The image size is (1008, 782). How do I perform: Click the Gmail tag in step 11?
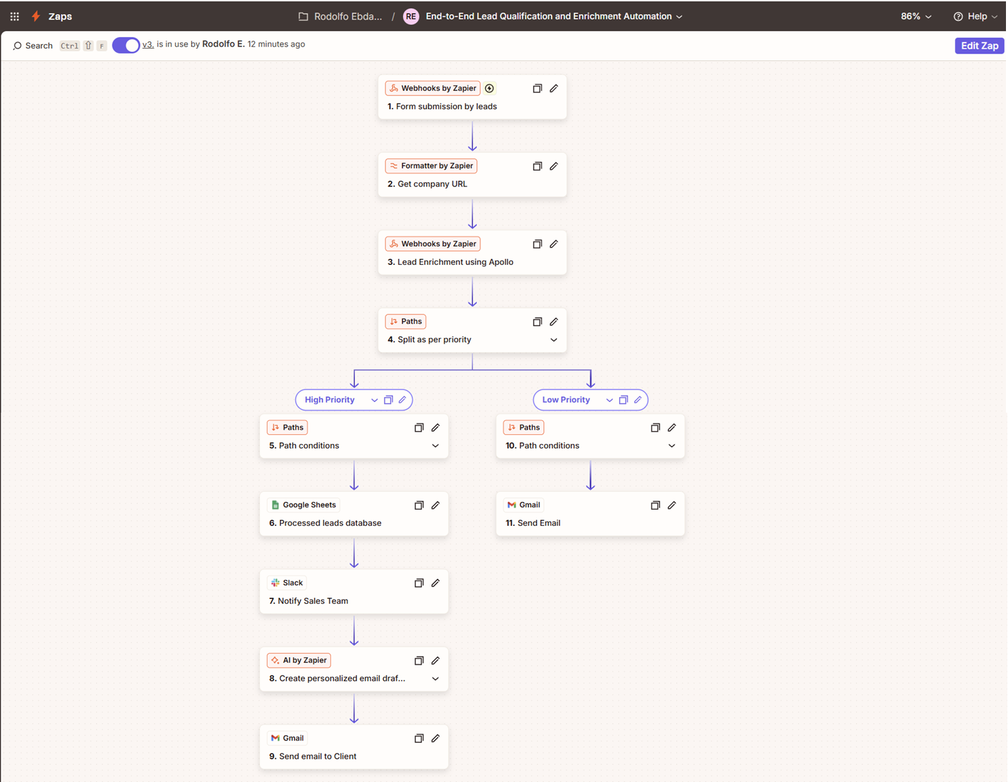(x=524, y=505)
